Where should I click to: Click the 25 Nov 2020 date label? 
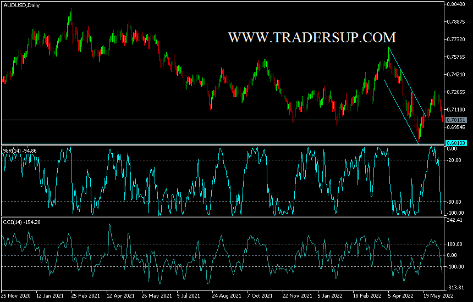point(16,295)
